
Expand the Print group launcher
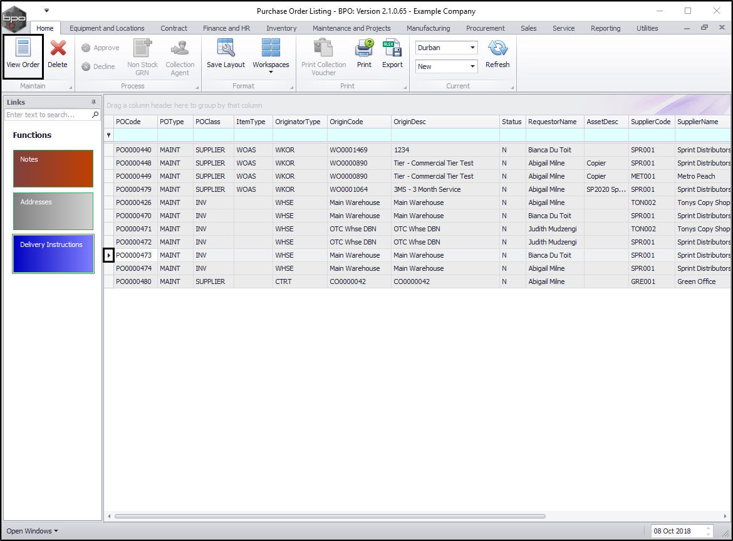405,87
